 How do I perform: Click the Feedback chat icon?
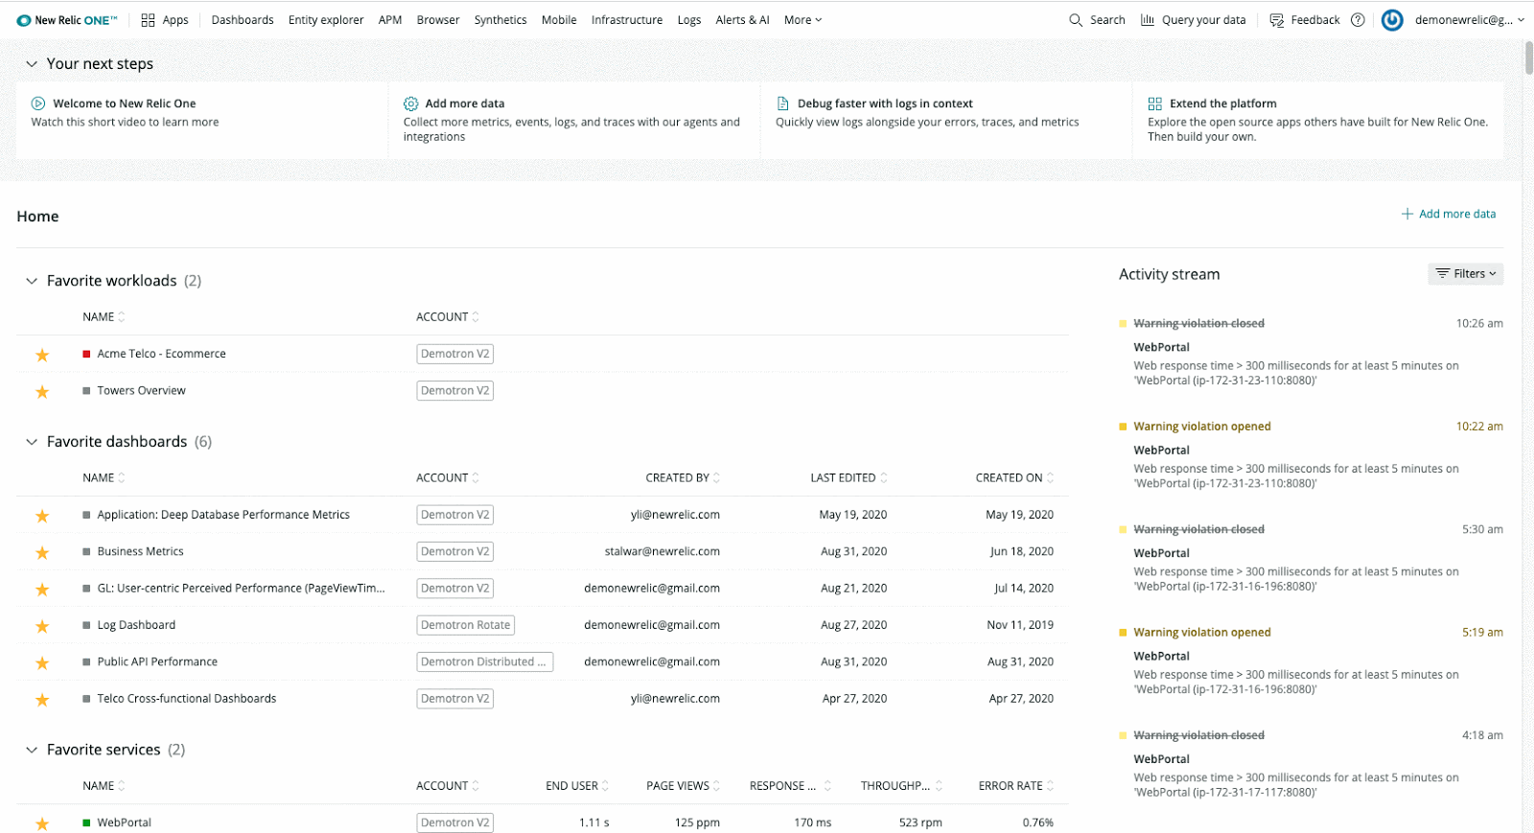[x=1276, y=20]
